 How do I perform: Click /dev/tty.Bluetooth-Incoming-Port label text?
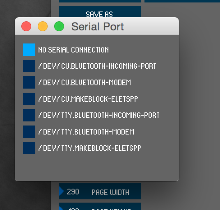(99, 115)
